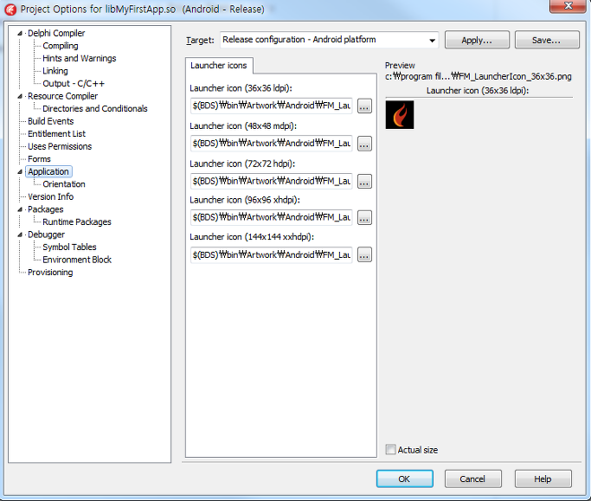Browse for the 72x72 hdpi launcher icon
Viewport: 591px width, 501px height.
(364, 182)
